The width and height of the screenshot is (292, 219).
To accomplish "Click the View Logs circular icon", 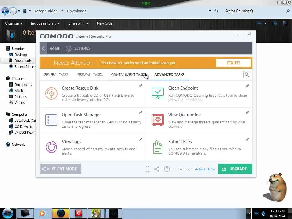I will pos(51,147).
